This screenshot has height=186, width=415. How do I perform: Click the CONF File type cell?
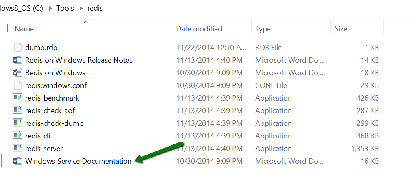click(x=271, y=85)
